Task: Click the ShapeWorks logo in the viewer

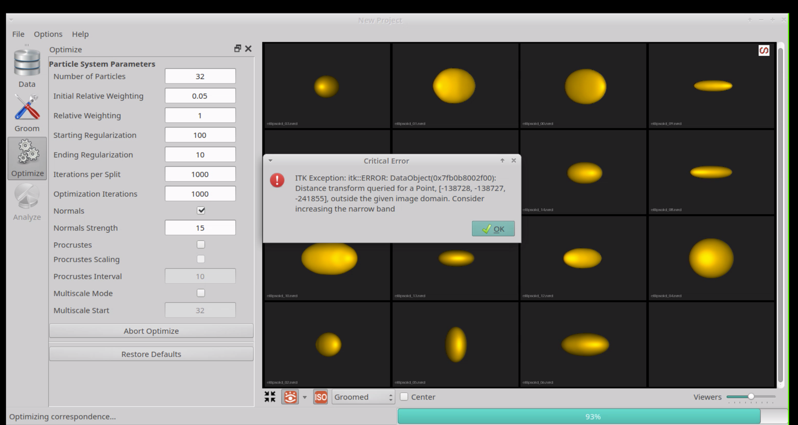Action: [x=764, y=51]
